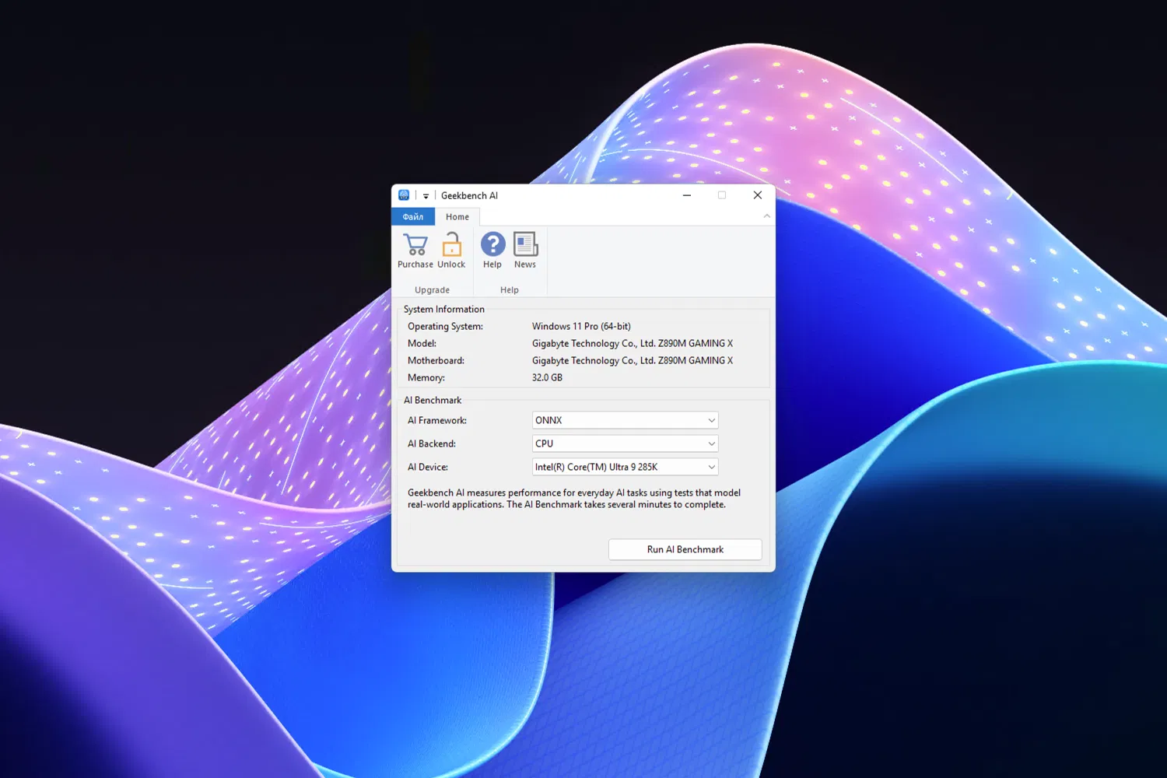Click the Windows 11 Pro (64-bit) value
Image resolution: width=1167 pixels, height=778 pixels.
pos(581,327)
